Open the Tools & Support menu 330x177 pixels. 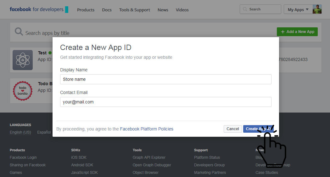[x=134, y=10]
